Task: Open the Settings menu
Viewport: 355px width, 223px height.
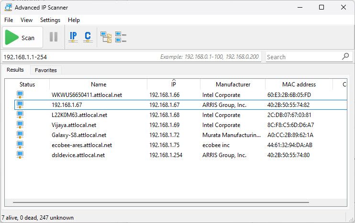Action: [x=50, y=20]
